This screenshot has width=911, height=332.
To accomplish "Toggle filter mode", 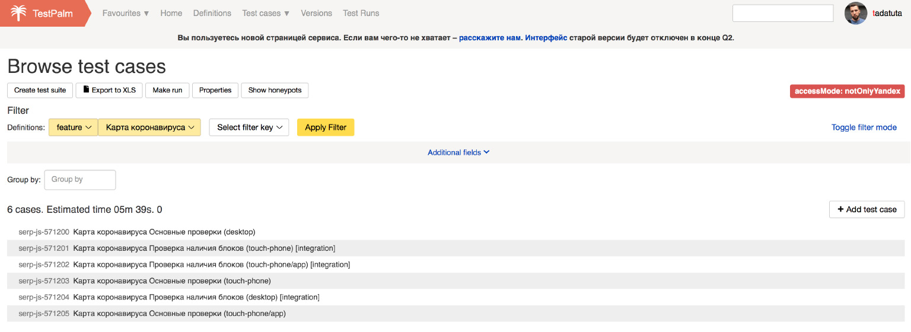I will pyautogui.click(x=864, y=127).
